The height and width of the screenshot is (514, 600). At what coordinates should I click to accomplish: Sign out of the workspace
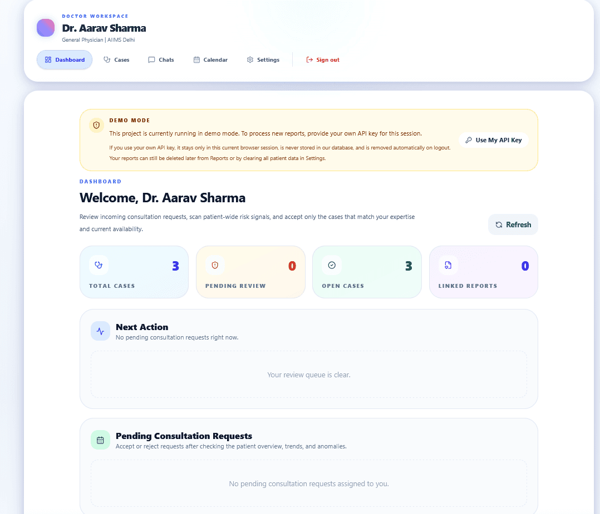point(323,59)
